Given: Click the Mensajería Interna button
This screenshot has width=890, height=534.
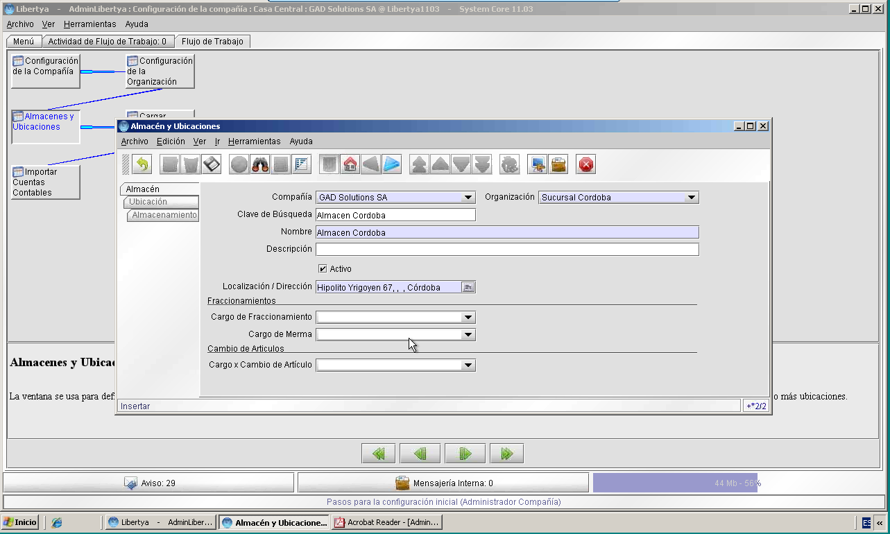Looking at the screenshot, I should (x=443, y=483).
